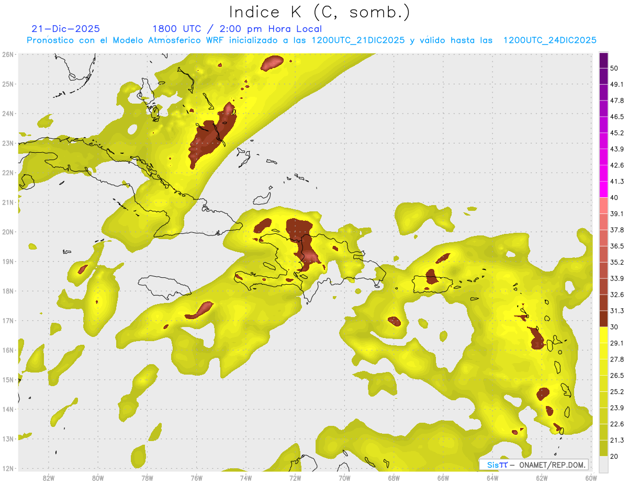Click the map title 'Indice K (C, somb.)'
Viewport: 628px width, 485px height.
tap(320, 12)
